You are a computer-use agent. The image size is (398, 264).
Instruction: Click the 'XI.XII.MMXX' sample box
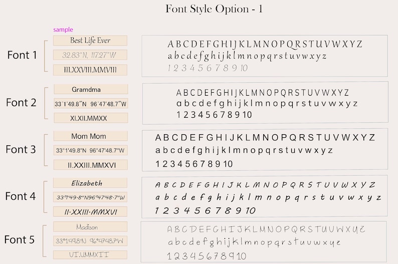tap(91, 118)
